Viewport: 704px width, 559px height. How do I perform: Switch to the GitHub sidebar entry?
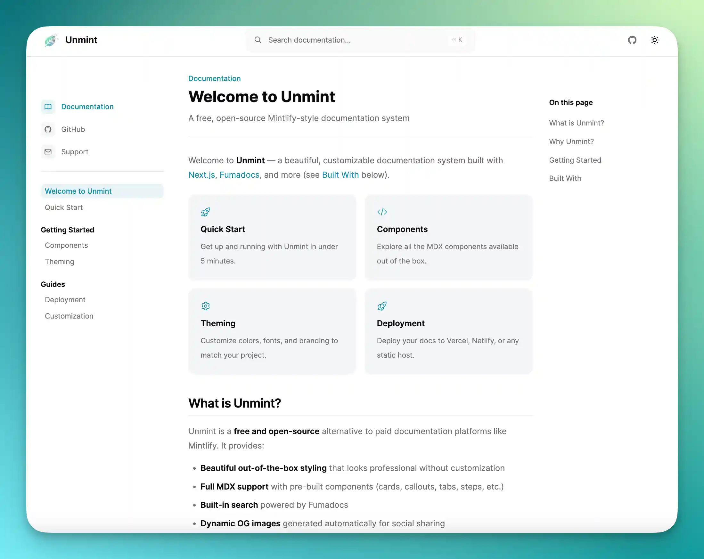73,129
